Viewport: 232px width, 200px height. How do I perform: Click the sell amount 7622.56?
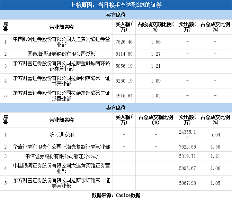[187, 147]
